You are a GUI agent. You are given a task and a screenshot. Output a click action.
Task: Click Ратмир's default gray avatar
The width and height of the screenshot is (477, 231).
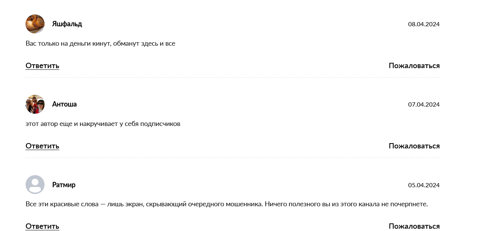tap(35, 185)
